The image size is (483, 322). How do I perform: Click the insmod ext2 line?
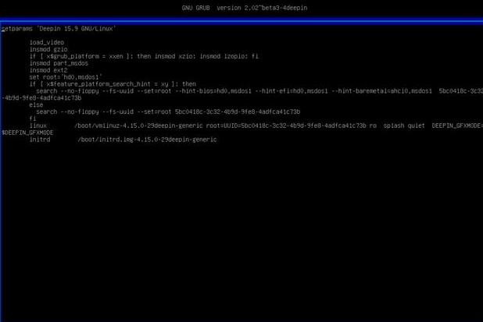48,70
